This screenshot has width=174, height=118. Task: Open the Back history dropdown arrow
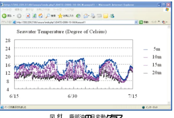14,16
